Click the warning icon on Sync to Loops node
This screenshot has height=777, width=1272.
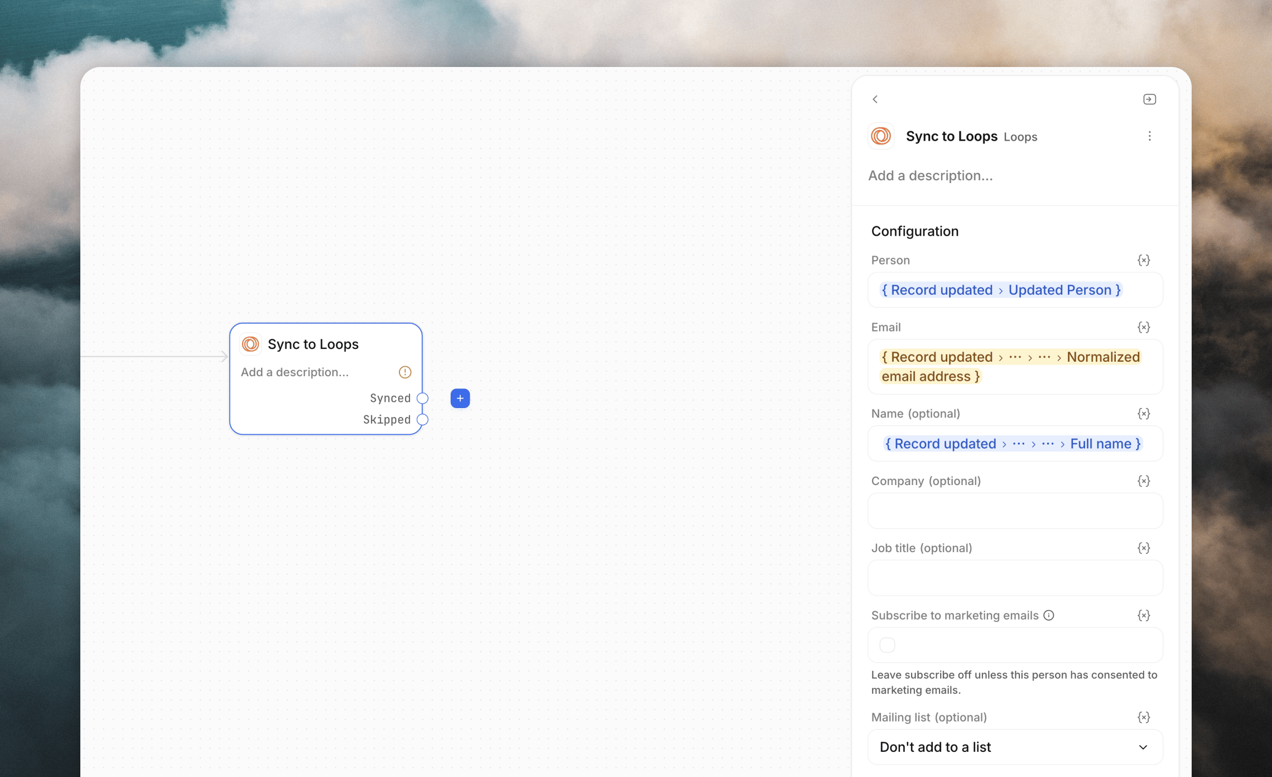click(405, 372)
